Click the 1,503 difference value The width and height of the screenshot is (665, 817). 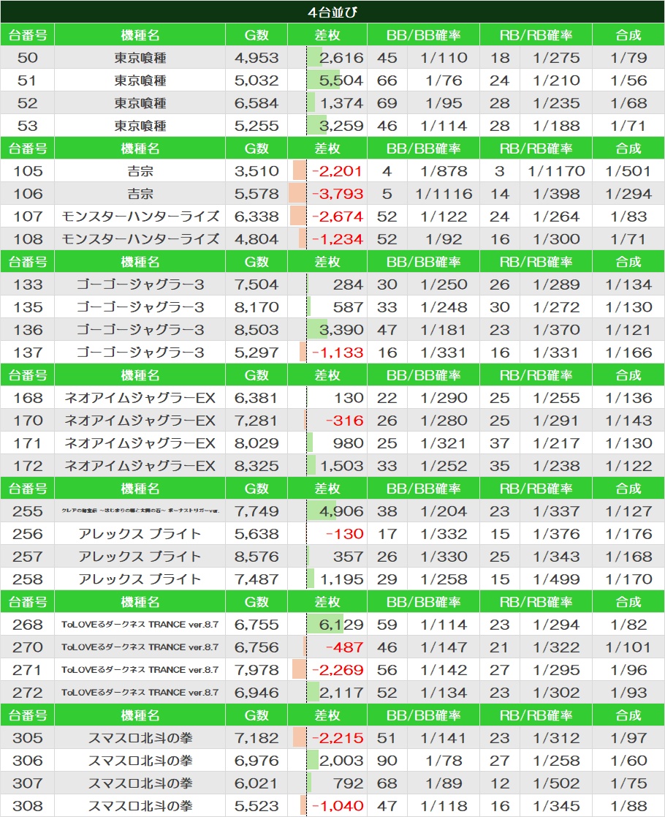341,466
